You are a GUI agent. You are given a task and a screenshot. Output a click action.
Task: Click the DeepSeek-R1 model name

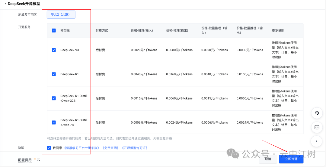pos(69,74)
